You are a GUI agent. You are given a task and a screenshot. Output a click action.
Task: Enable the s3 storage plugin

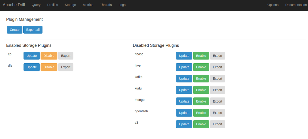(x=201, y=124)
